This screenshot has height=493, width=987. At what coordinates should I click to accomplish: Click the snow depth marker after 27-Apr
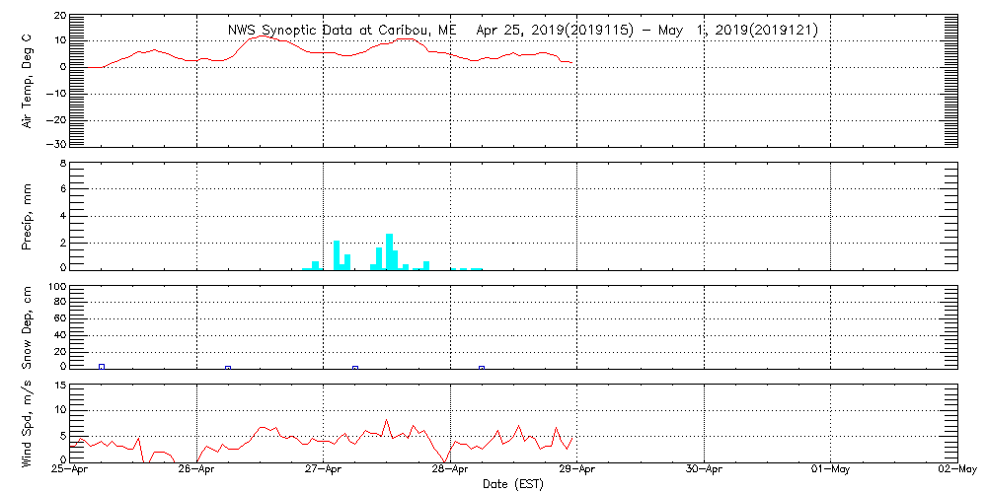pyautogui.click(x=355, y=367)
